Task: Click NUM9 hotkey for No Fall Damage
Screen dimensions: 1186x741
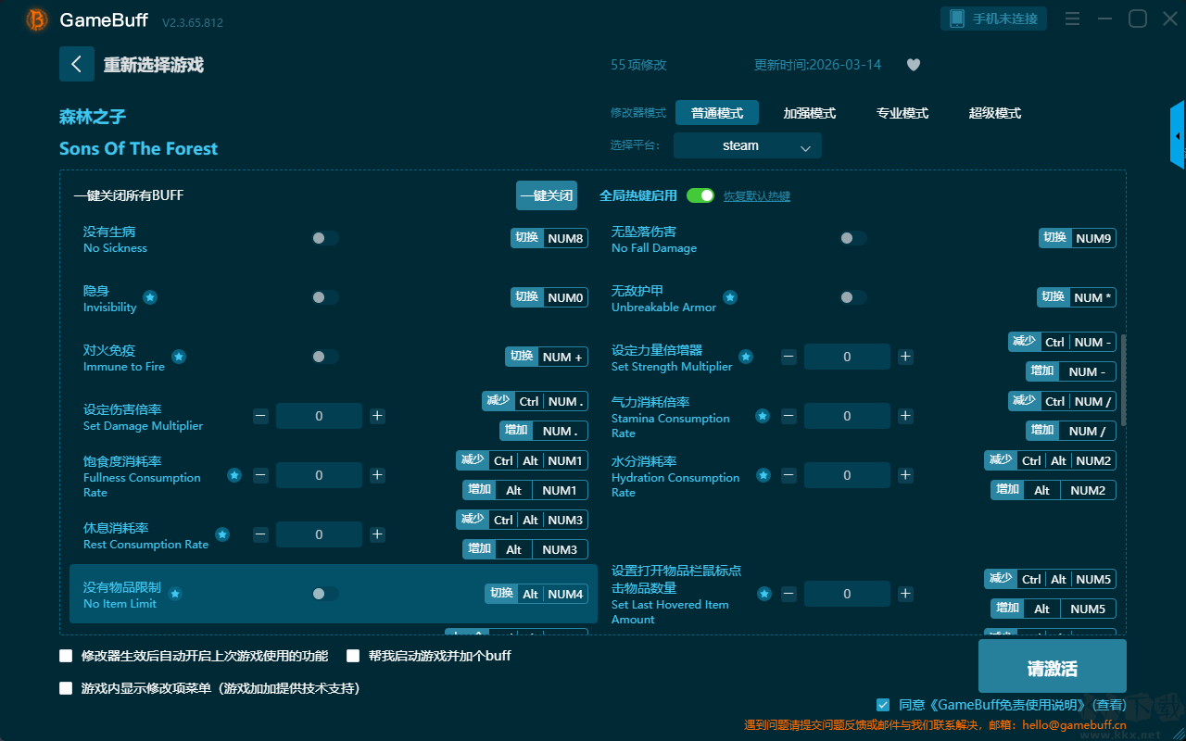Action: pyautogui.click(x=1078, y=238)
